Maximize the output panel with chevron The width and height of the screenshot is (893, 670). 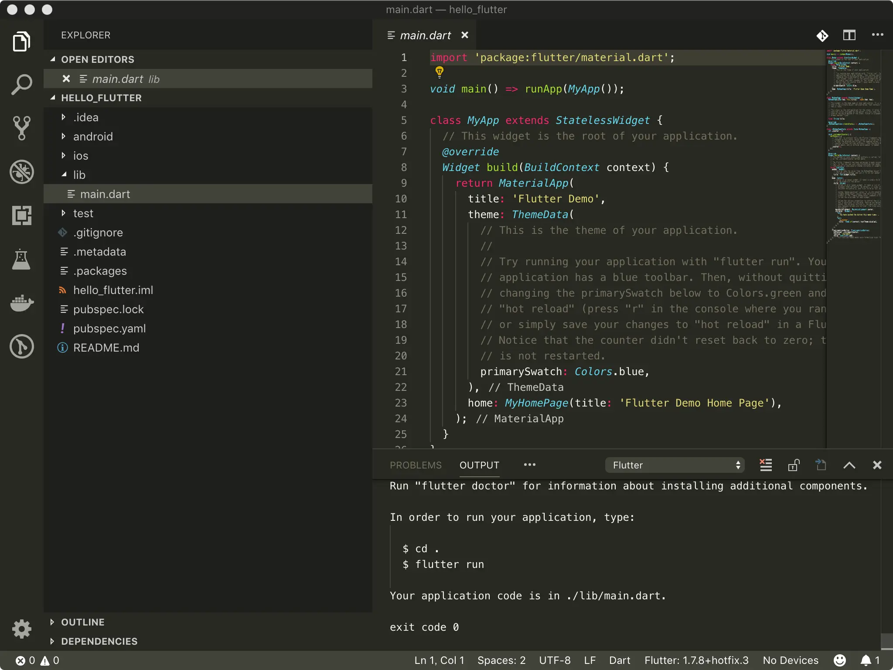tap(849, 465)
